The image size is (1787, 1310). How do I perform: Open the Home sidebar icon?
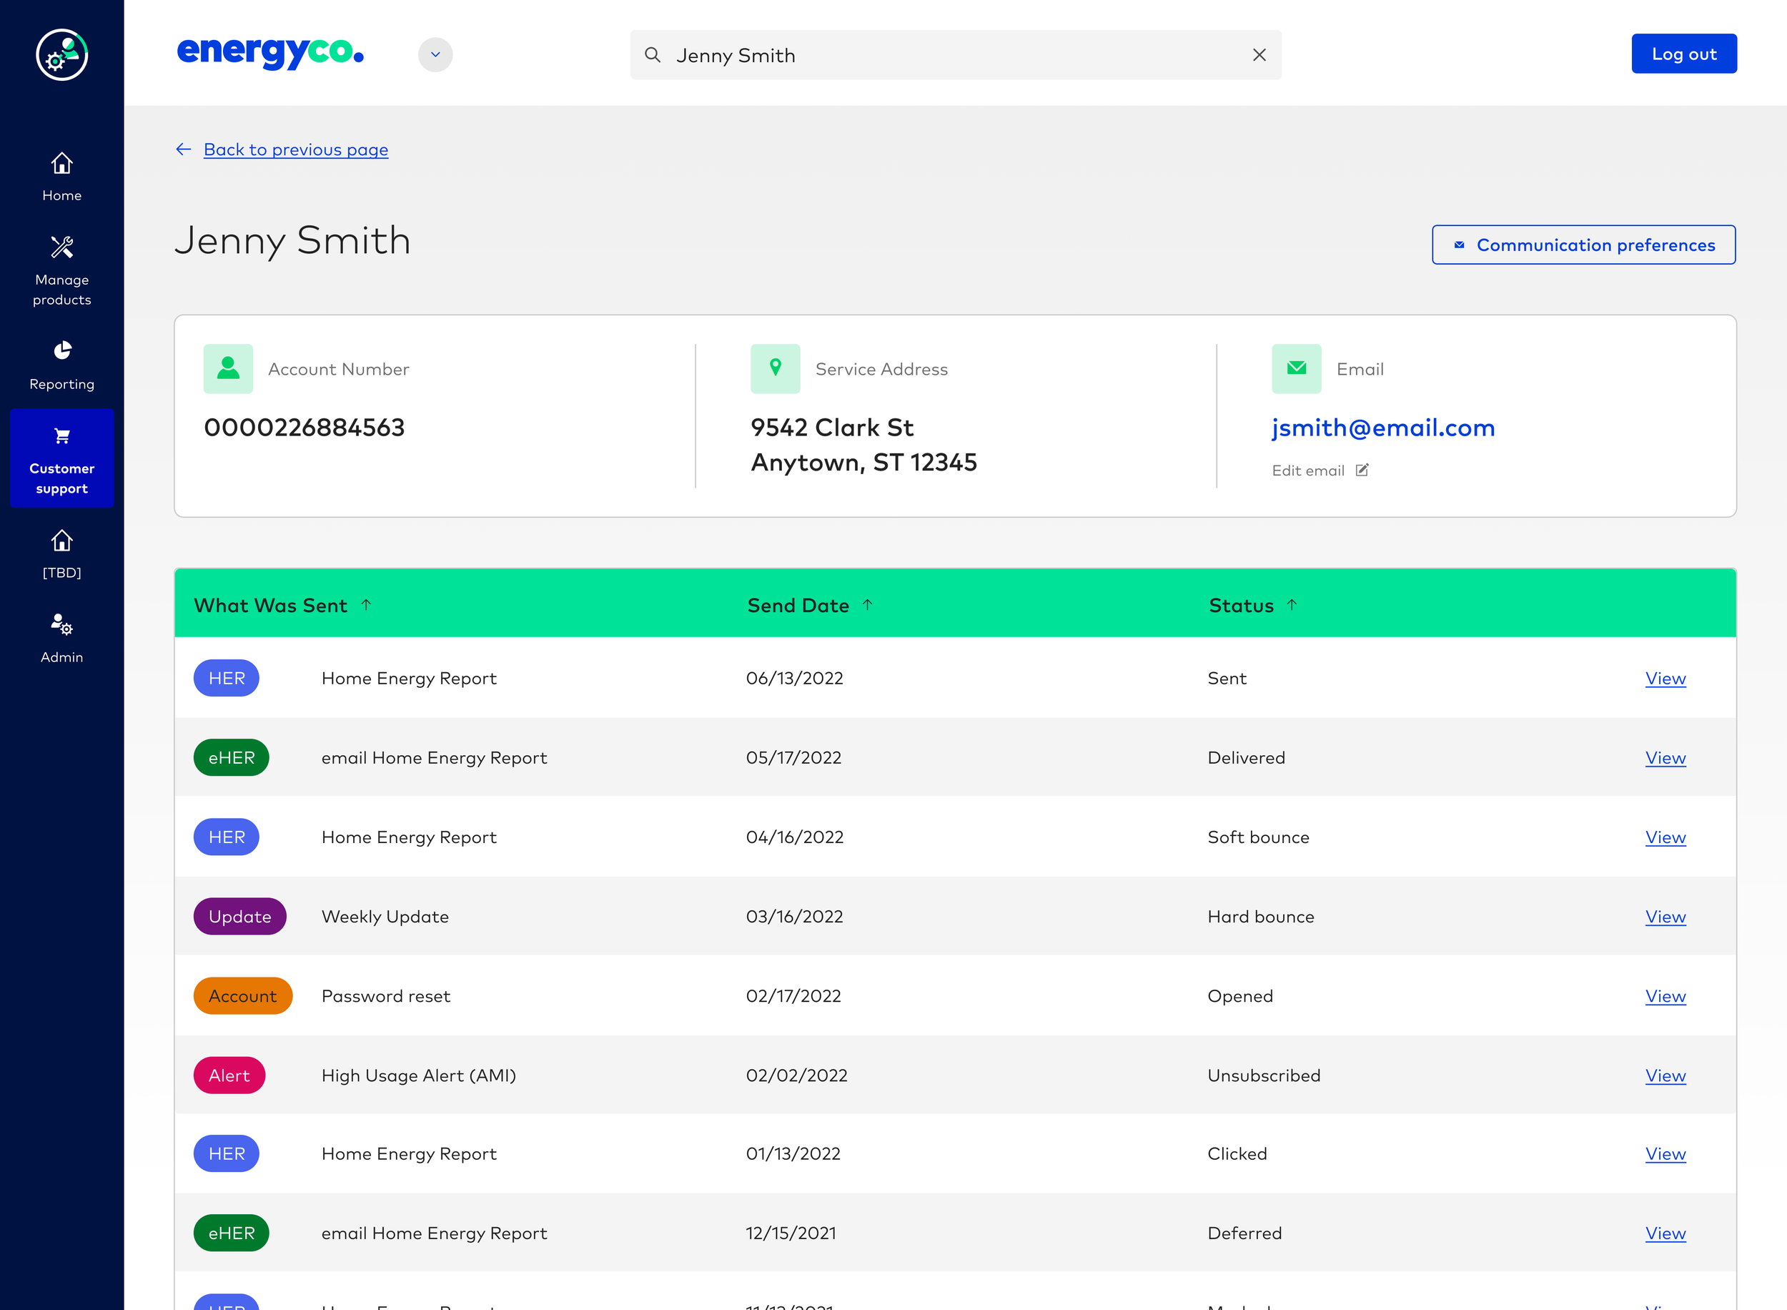tap(61, 163)
